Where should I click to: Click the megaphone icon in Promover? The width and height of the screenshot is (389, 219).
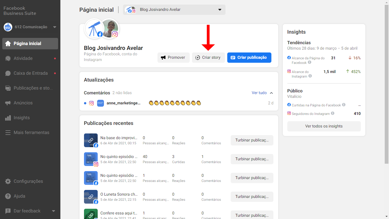tap(163, 58)
